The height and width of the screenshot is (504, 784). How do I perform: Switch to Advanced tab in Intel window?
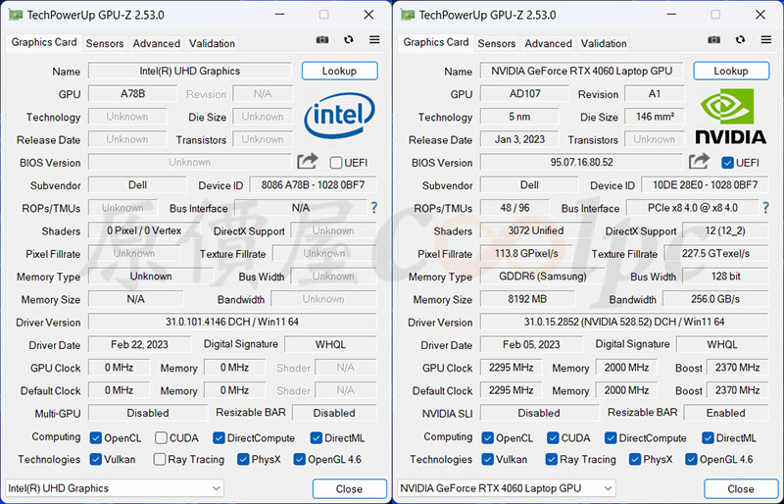point(157,43)
